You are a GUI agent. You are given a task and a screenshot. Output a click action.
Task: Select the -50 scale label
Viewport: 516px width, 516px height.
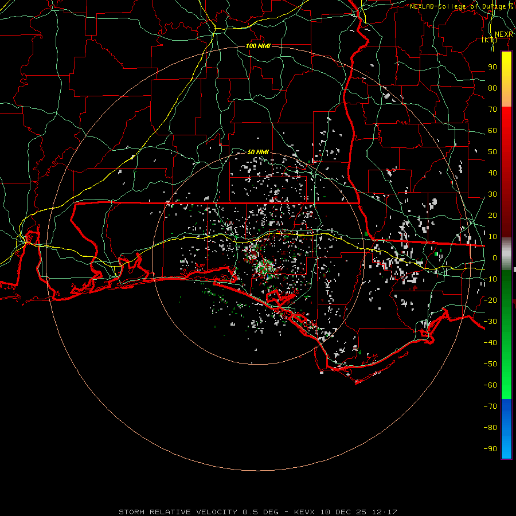click(x=490, y=364)
